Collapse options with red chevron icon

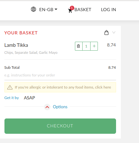pyautogui.click(x=47, y=107)
